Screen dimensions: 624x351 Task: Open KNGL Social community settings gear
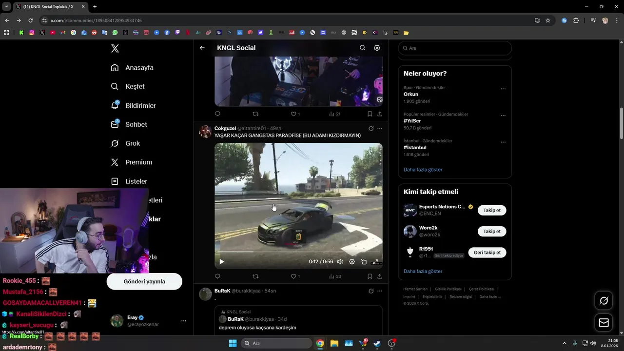click(x=377, y=48)
